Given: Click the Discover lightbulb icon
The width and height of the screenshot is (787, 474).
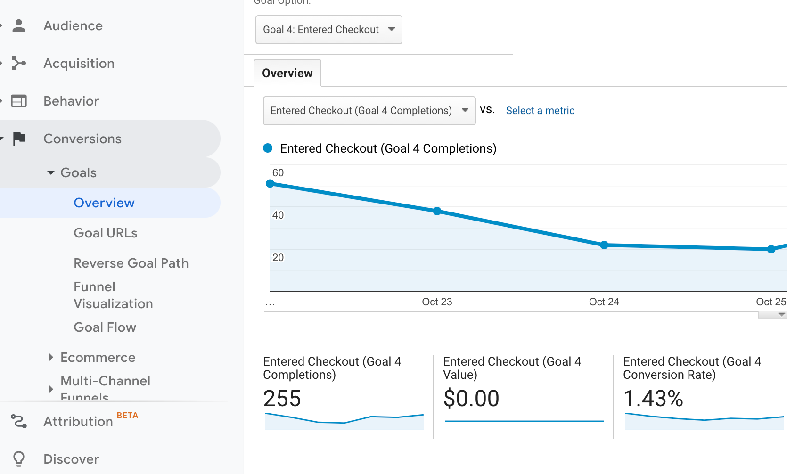Looking at the screenshot, I should click(19, 458).
